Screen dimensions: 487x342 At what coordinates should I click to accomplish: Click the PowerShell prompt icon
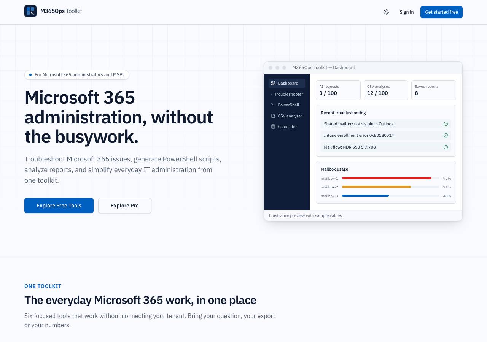(x=273, y=105)
